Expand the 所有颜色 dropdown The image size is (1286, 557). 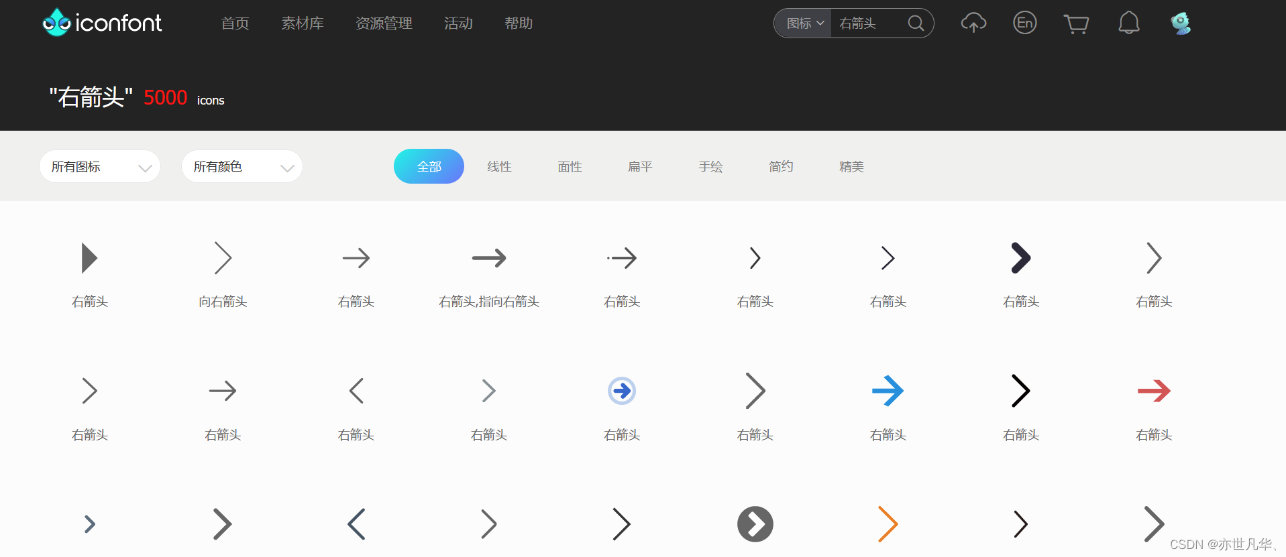point(242,166)
